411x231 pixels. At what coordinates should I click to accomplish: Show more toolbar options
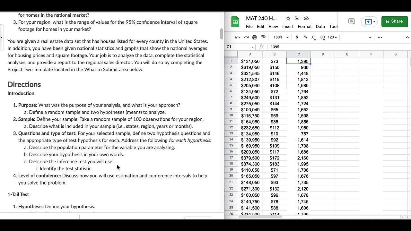[380, 37]
